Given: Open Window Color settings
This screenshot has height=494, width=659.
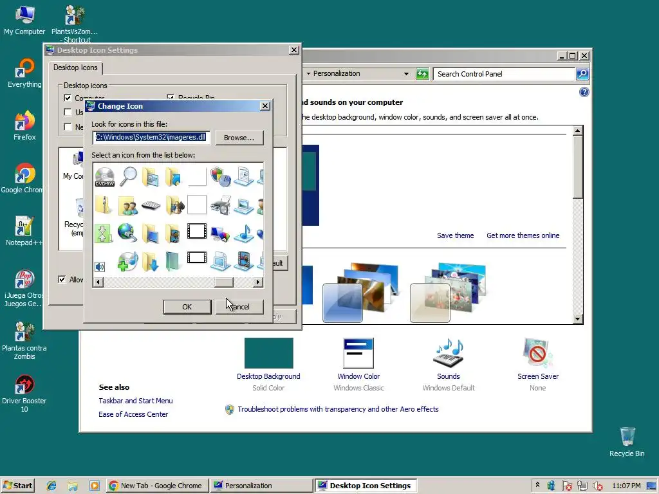Looking at the screenshot, I should pyautogui.click(x=358, y=364).
